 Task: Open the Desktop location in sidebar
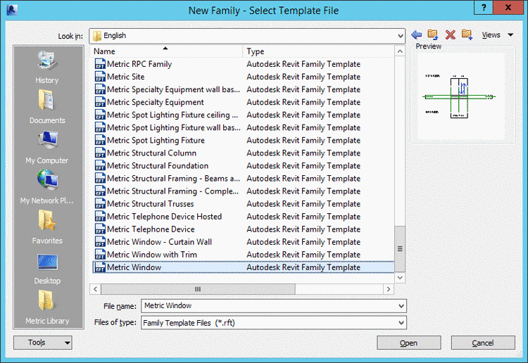(46, 268)
